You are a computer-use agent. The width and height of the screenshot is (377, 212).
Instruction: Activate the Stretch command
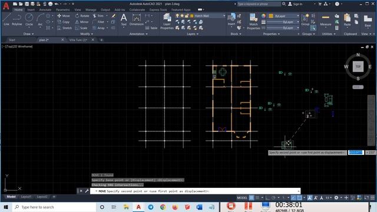(64, 28)
